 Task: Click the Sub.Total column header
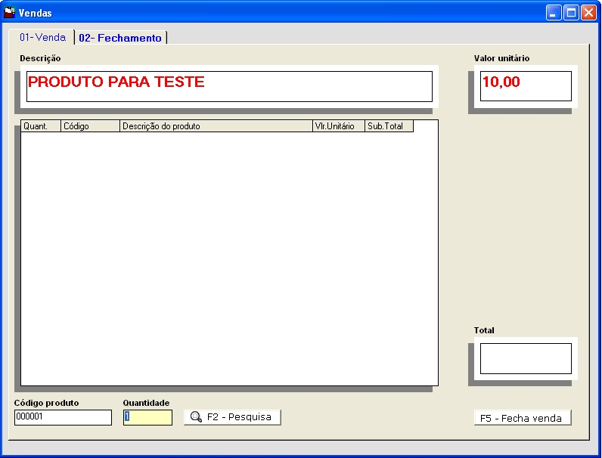pyautogui.click(x=389, y=126)
